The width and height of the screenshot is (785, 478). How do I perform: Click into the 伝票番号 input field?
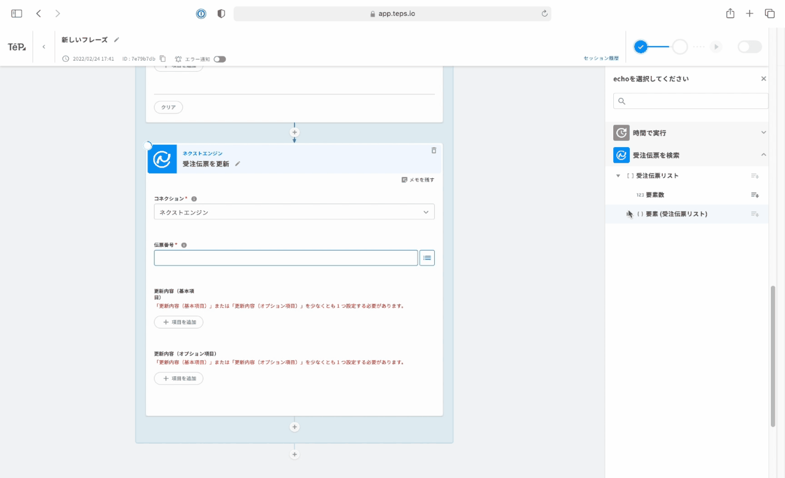[x=285, y=258]
